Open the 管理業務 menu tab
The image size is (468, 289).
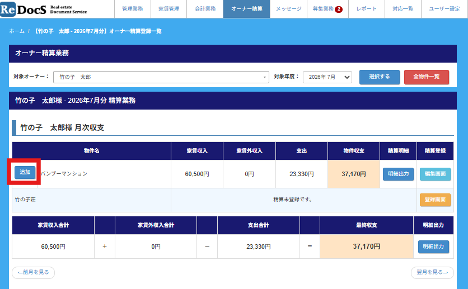(x=133, y=9)
